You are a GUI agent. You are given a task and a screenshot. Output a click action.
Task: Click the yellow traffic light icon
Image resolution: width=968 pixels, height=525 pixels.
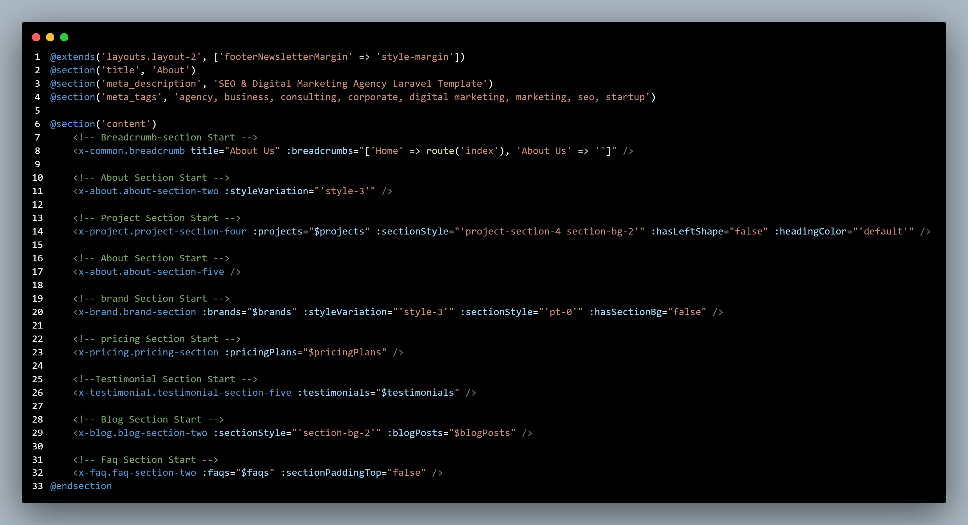pos(50,37)
